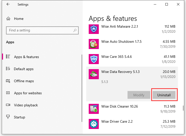The width and height of the screenshot is (186, 136).
Task: Click the Wise Auto Shutdown alarm clock icon
Action: tap(94, 44)
